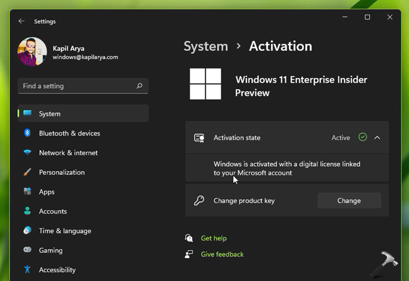Screen dimensions: 409x281
Task: Collapse the Activation state chevron
Action: coord(377,137)
